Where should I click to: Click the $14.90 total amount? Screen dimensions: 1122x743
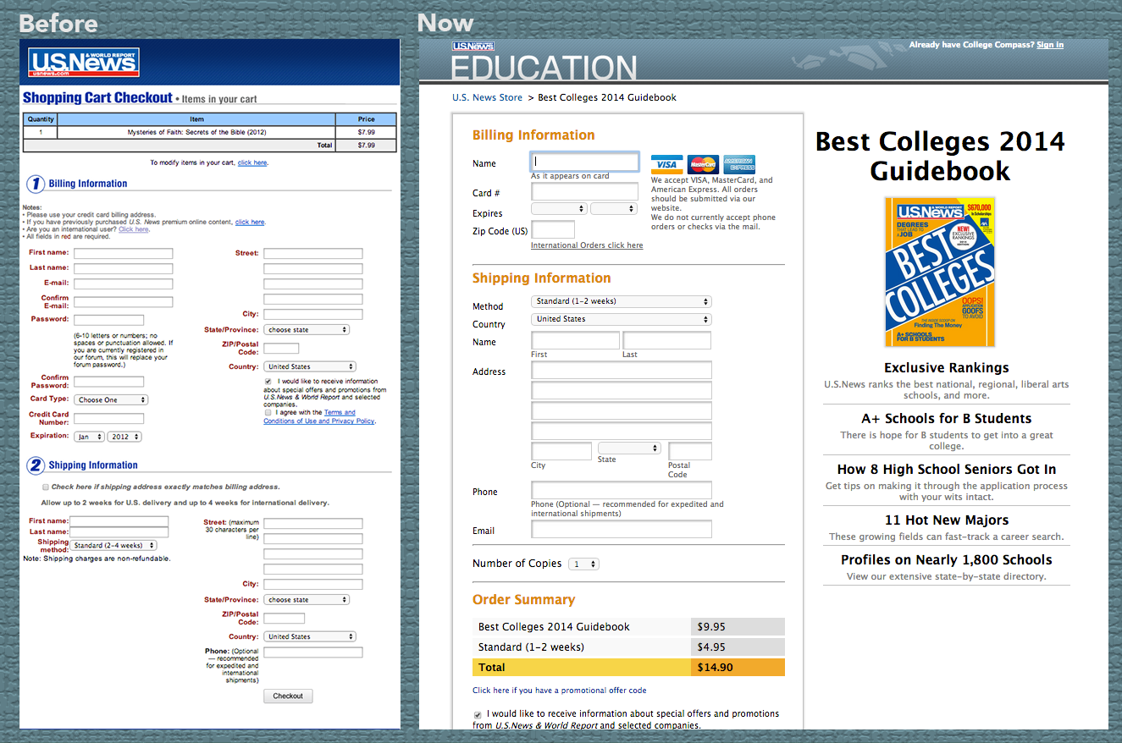coord(716,668)
